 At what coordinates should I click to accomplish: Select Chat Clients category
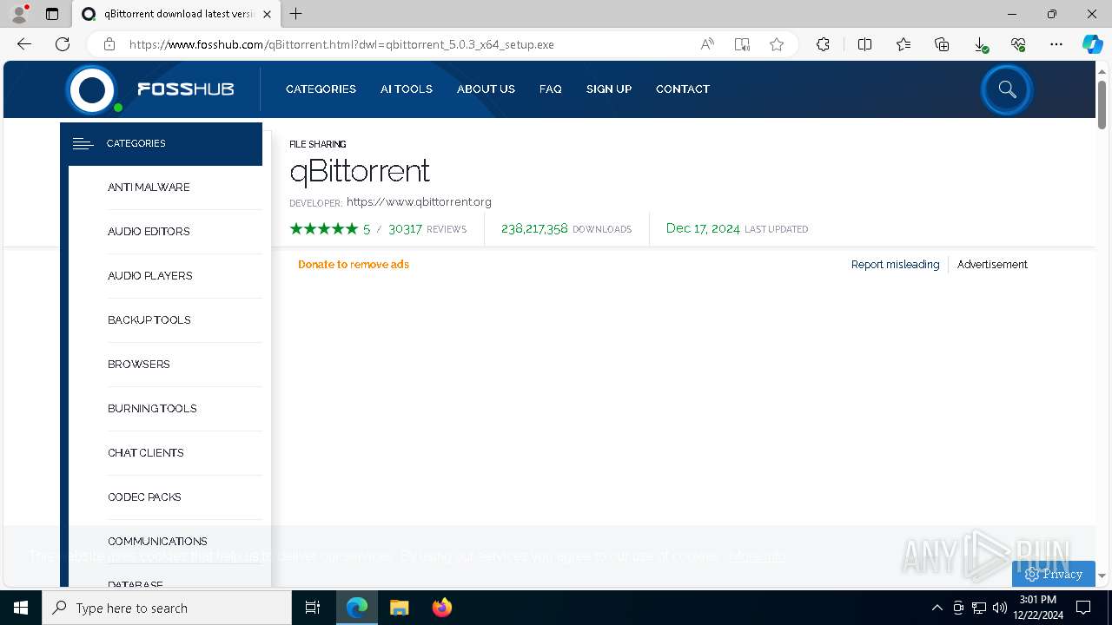(146, 453)
